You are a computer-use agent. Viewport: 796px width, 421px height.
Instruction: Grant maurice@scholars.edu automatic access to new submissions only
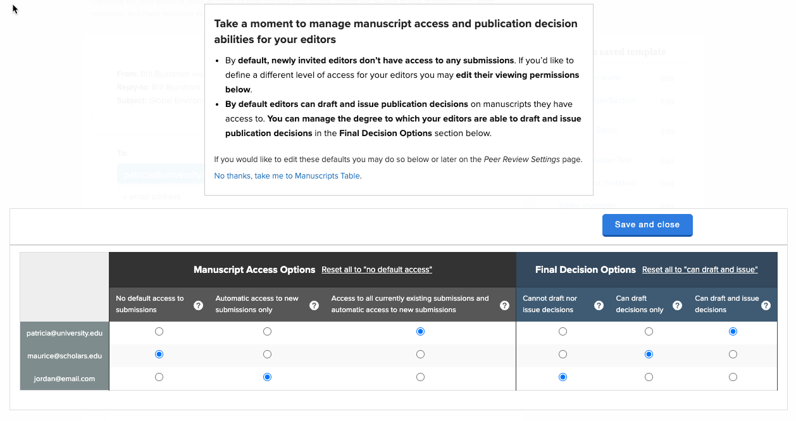[x=267, y=354]
